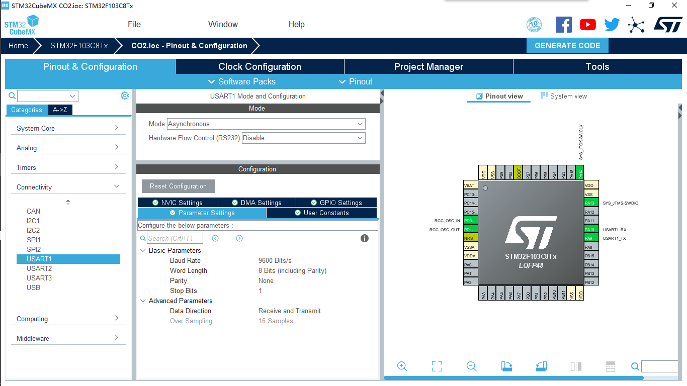Click the 10-year anniversary badge icon
The width and height of the screenshot is (687, 386).
[x=534, y=24]
